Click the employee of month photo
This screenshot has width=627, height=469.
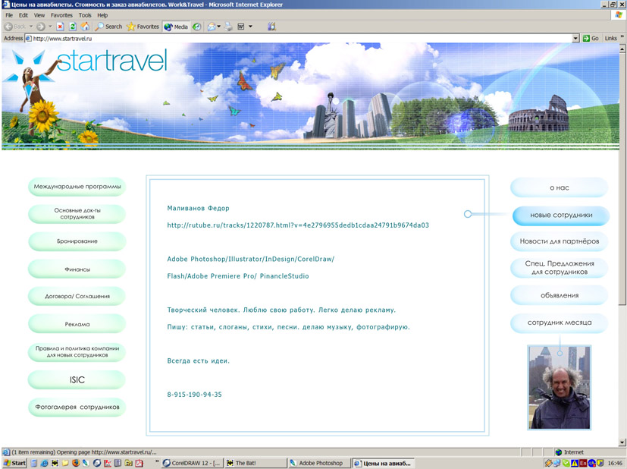(x=559, y=387)
